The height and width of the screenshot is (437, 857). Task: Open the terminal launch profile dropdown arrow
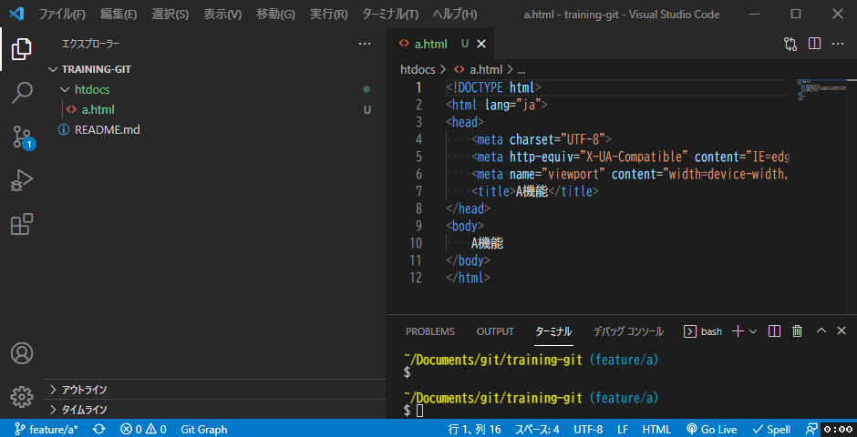752,331
